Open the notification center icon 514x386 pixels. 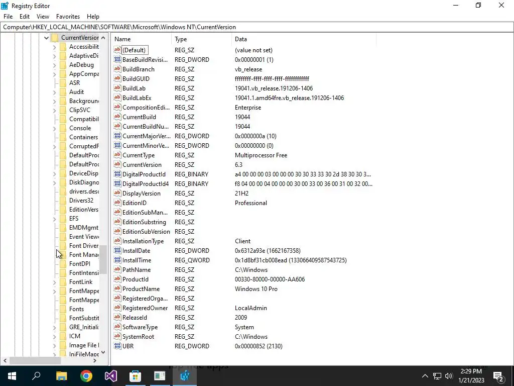point(498,376)
